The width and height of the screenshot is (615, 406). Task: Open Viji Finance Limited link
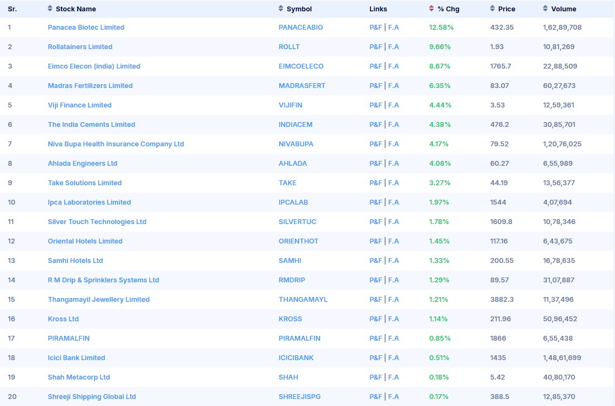[x=79, y=105]
